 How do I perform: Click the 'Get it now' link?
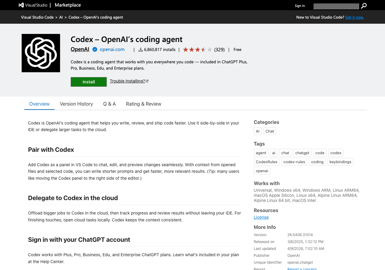point(354,17)
